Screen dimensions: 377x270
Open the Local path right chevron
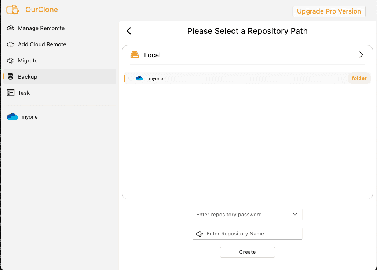361,55
